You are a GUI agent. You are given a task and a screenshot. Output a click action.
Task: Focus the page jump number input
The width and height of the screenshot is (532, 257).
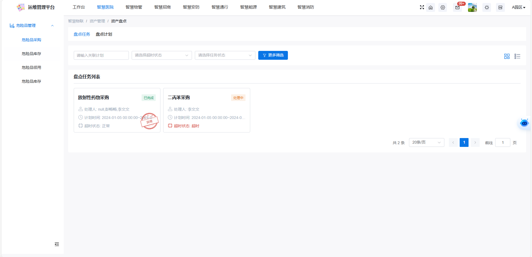[503, 142]
